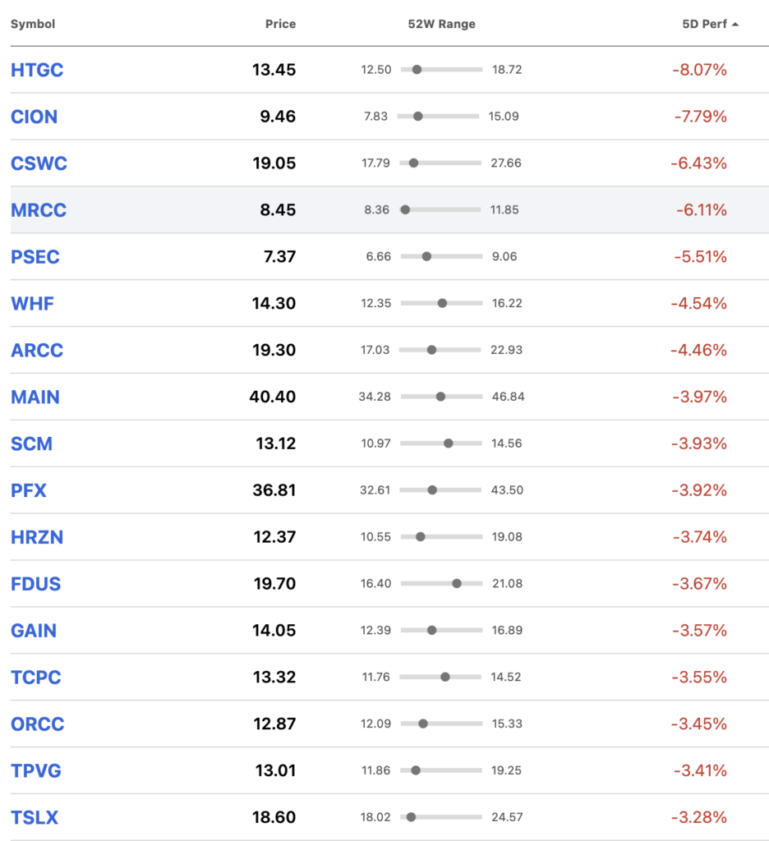This screenshot has width=769, height=841.
Task: Open the HRZN ticker link
Action: tap(37, 537)
